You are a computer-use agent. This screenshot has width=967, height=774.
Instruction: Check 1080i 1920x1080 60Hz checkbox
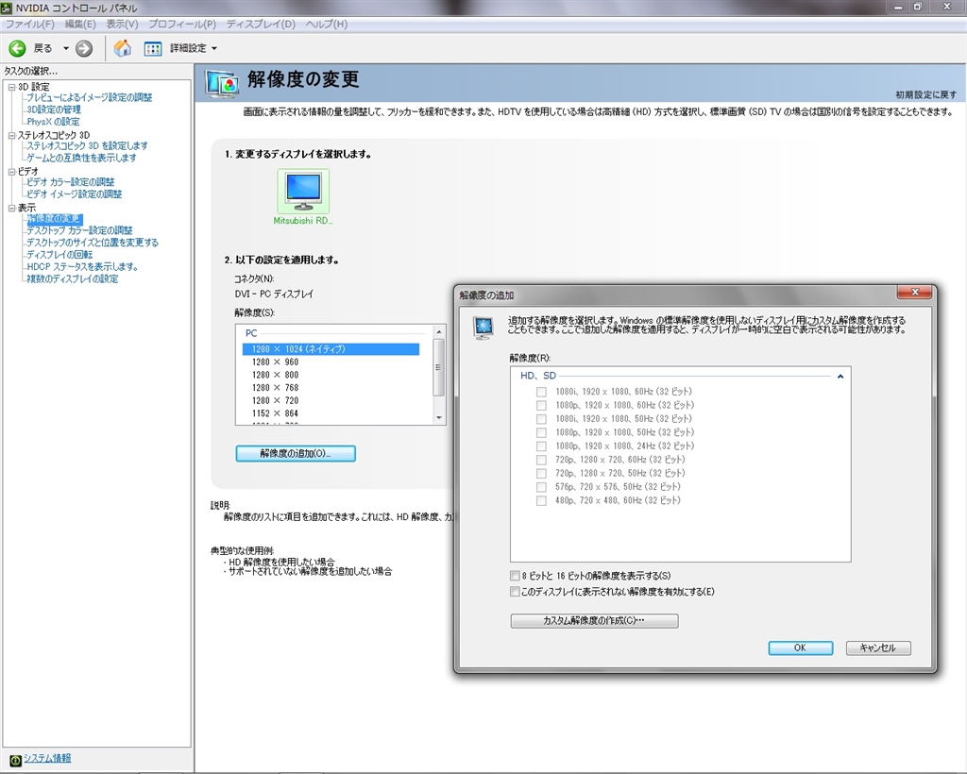pyautogui.click(x=541, y=392)
